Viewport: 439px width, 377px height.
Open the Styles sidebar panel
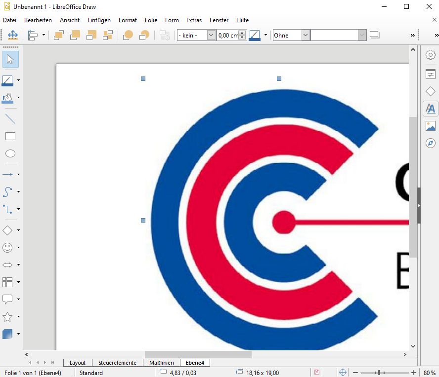click(x=431, y=109)
